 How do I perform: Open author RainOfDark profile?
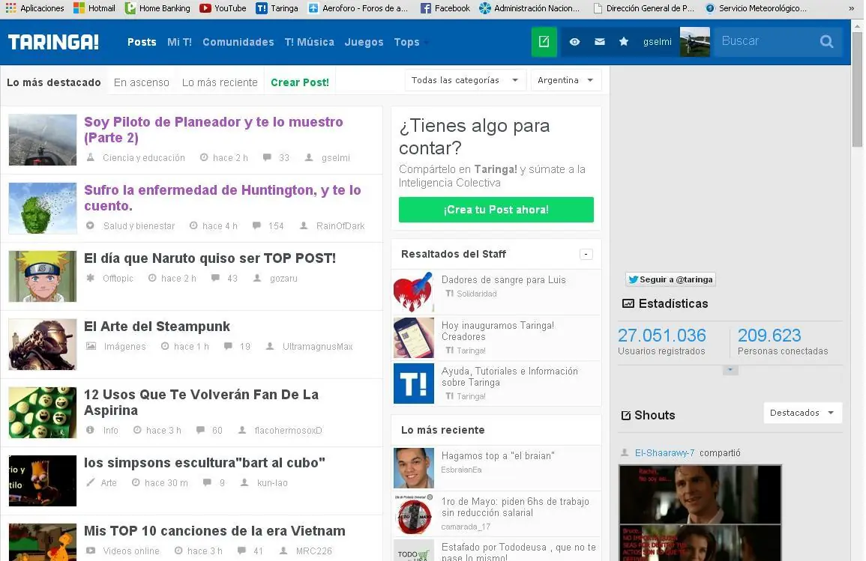pos(340,226)
